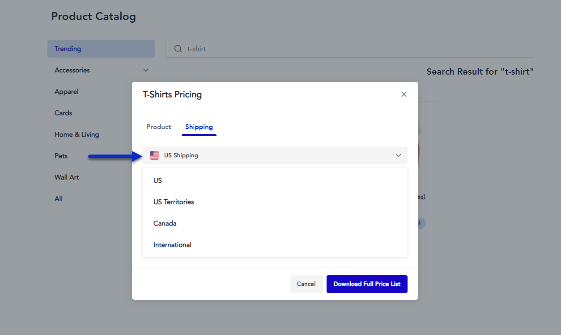This screenshot has height=335, width=561.
Task: Click the search magnifier icon
Action: 178,49
